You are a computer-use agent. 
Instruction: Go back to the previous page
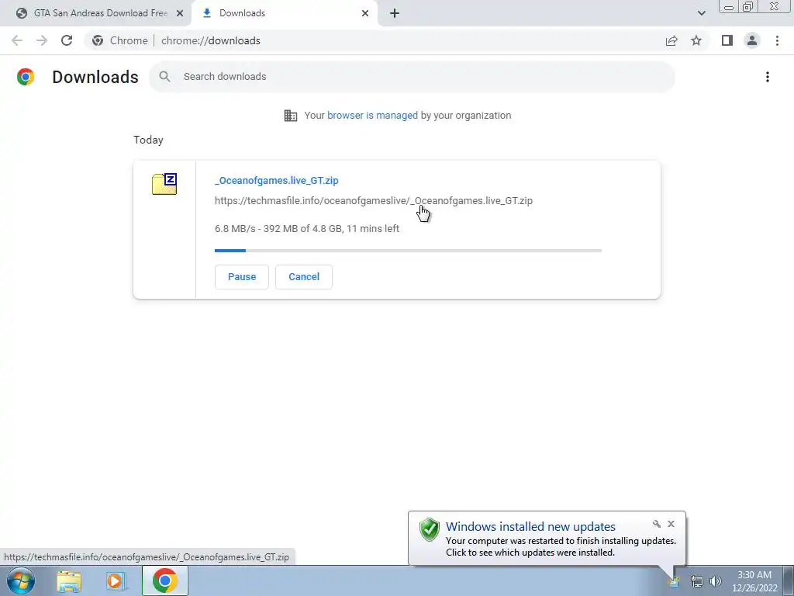point(17,40)
